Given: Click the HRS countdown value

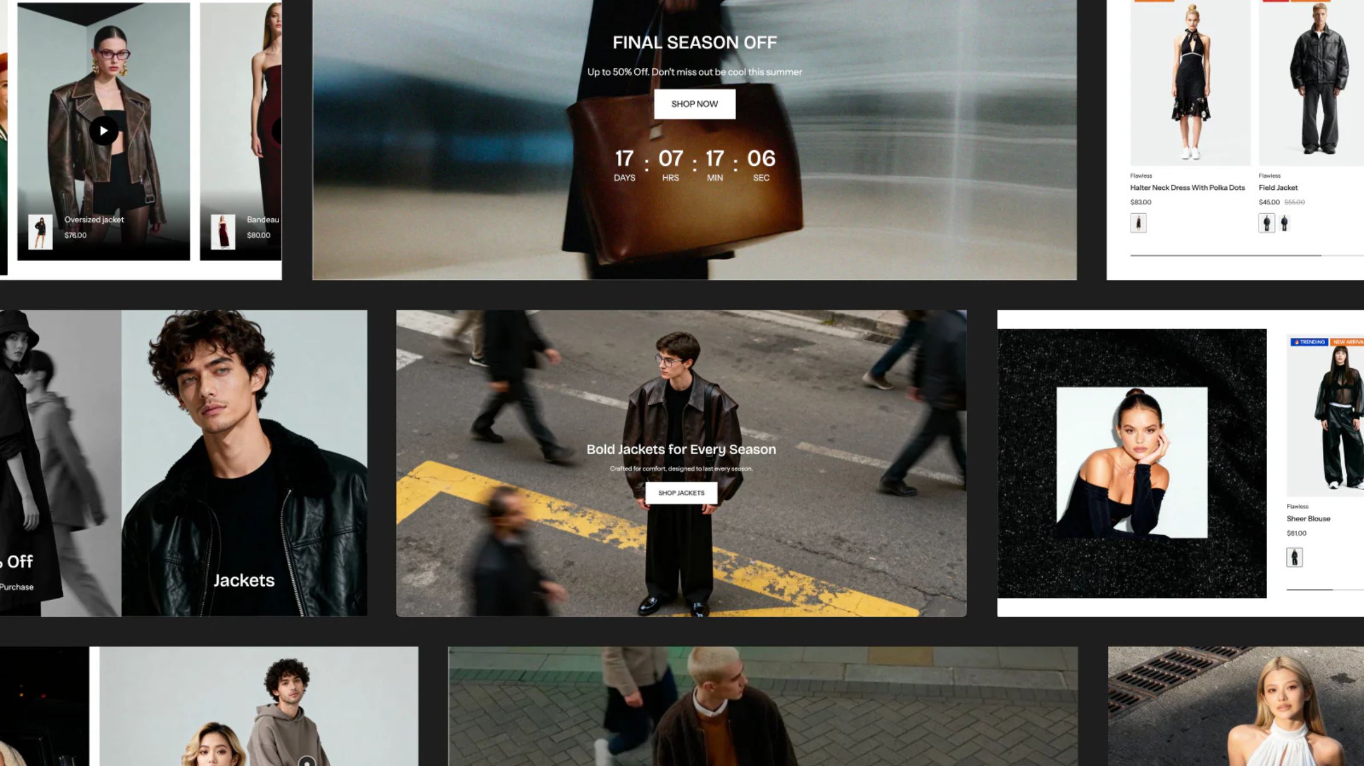Looking at the screenshot, I should click(670, 158).
